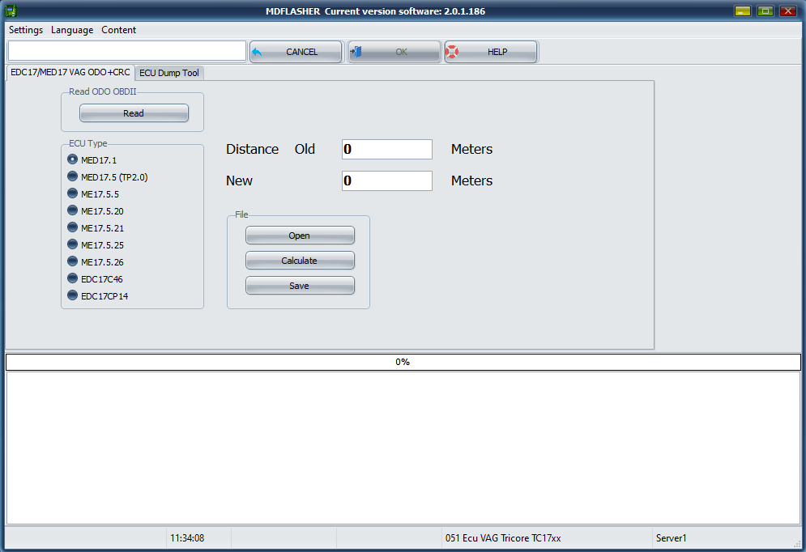This screenshot has width=806, height=552.
Task: Click the CANCEL button with blue arrow
Action: coord(296,52)
